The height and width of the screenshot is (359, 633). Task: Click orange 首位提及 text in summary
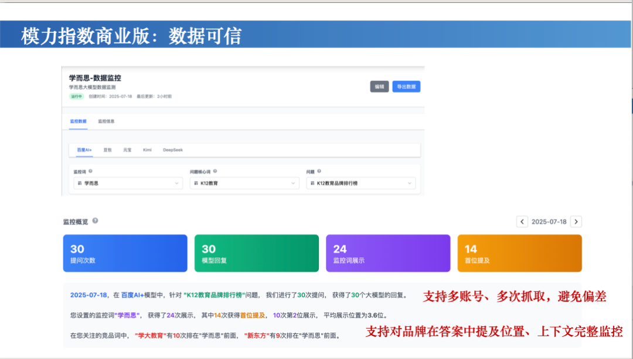253,316
